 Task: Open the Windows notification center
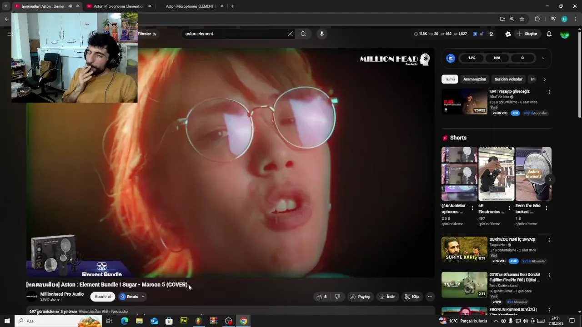click(x=572, y=321)
